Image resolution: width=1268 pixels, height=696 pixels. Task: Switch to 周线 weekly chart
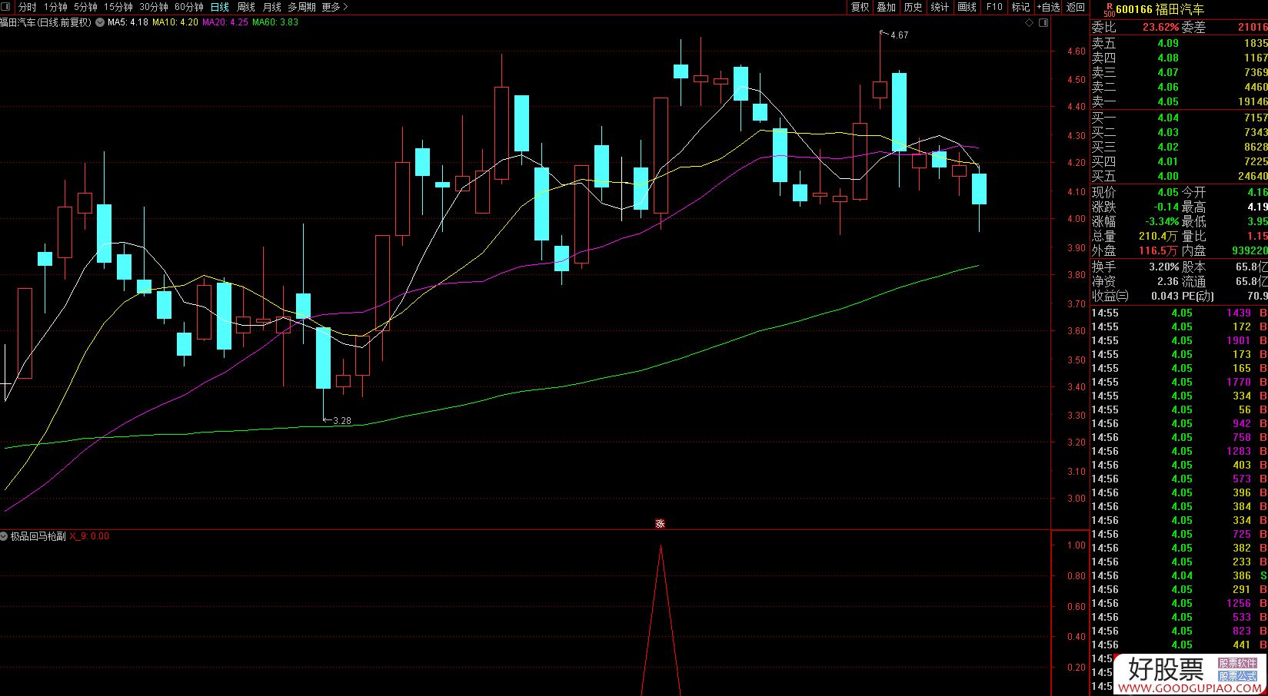coord(246,7)
